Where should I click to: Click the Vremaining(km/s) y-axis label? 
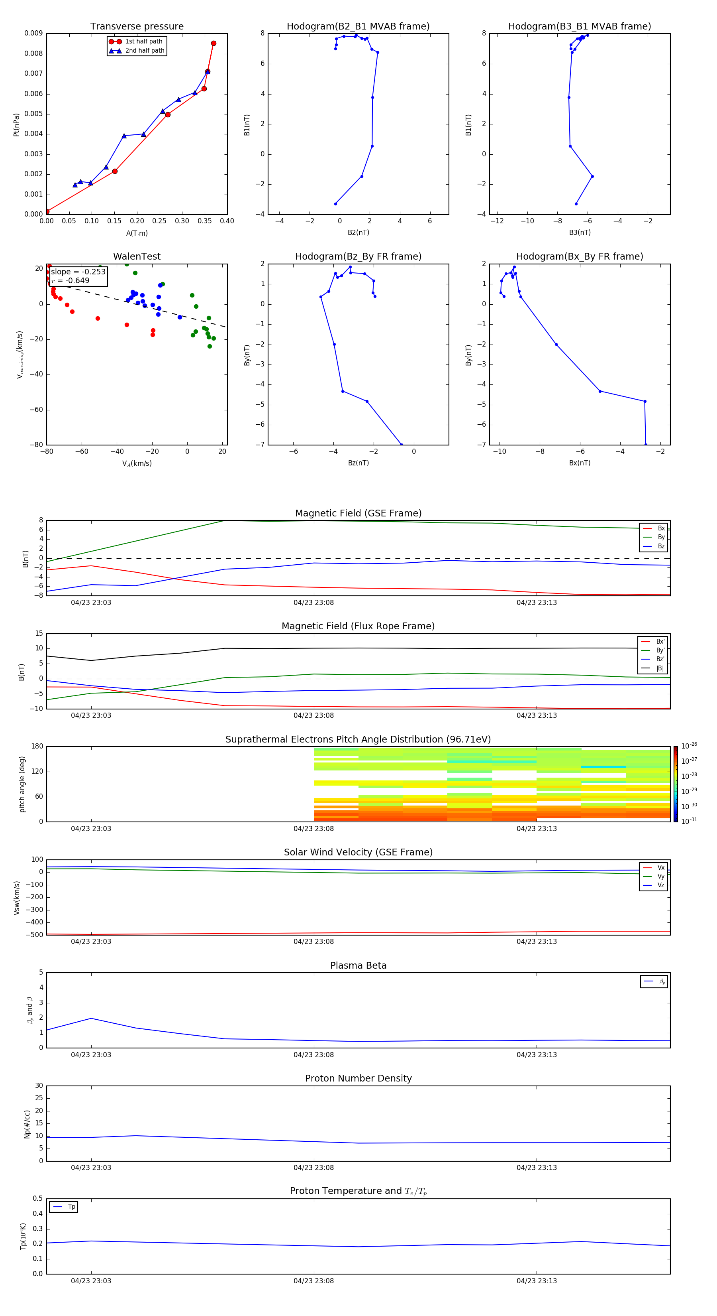click(20, 355)
